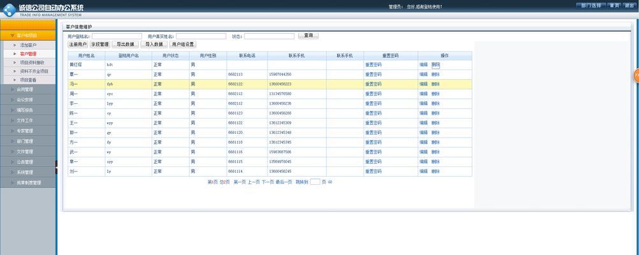639x255 pixels.
Task: Click the 注册用户 button
Action: [78, 45]
